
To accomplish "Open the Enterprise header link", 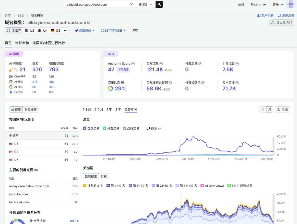I will click(258, 4).
